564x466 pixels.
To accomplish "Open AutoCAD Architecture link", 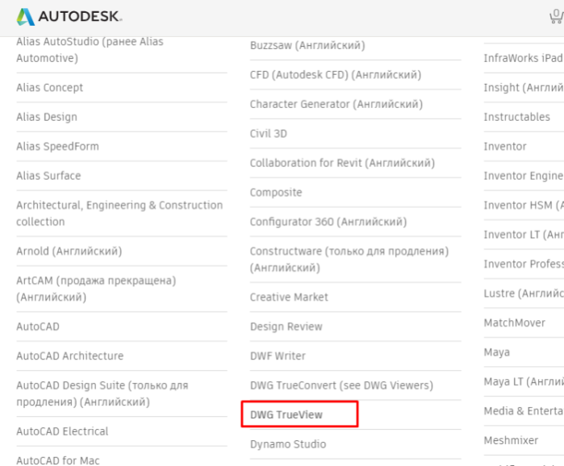I will tap(69, 356).
